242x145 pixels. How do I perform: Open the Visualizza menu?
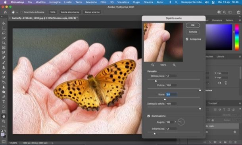123,2
